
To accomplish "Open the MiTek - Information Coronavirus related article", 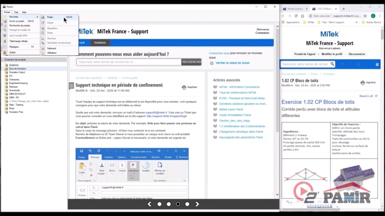I will coord(239,87).
